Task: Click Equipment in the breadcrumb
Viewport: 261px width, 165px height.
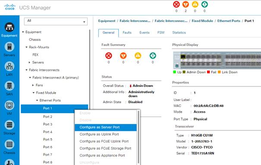Action: [107, 21]
